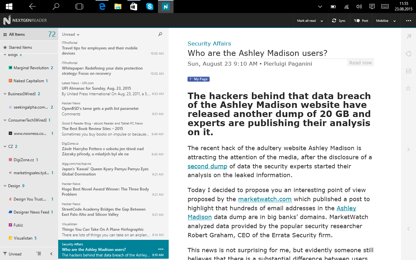
Task: Go to previous article with left chevron
Action: [409, 229]
